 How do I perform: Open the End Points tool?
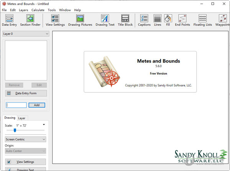pos(182,20)
